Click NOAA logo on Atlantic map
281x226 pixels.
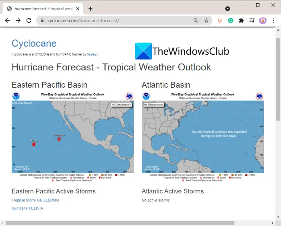coord(146,96)
